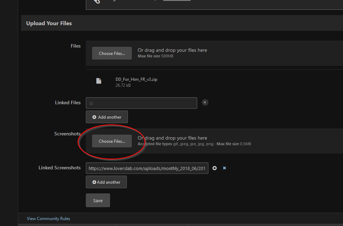Click the 'Linked Screenshots' label

(60, 168)
